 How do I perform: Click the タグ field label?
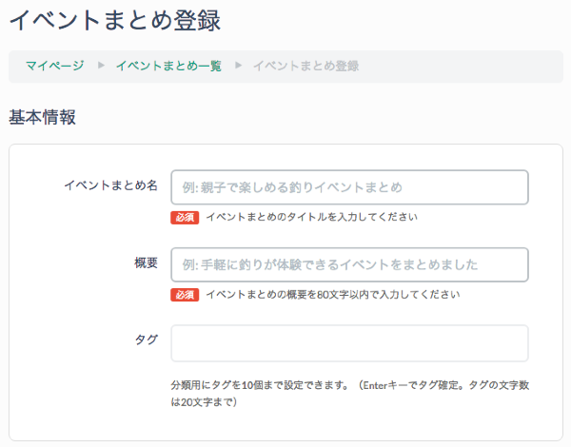146,340
